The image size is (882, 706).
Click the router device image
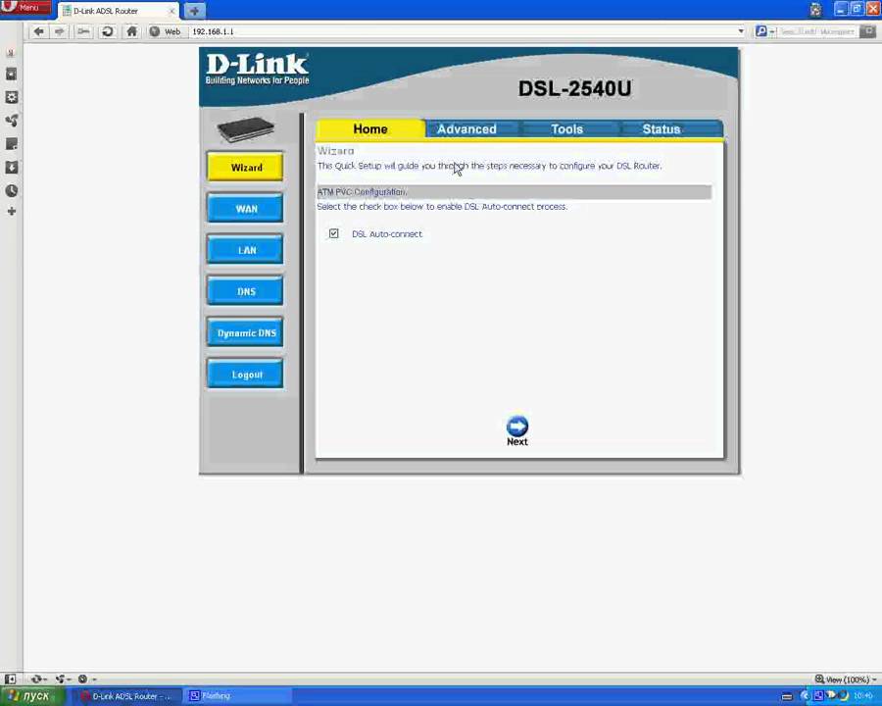point(246,128)
